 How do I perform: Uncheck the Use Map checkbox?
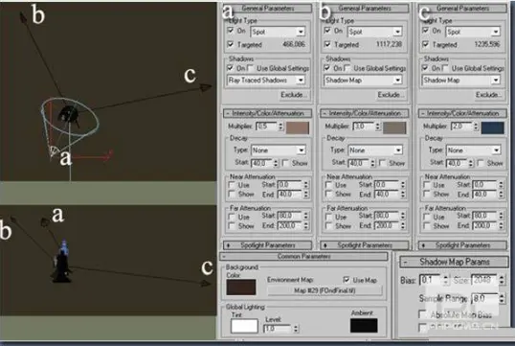[347, 280]
